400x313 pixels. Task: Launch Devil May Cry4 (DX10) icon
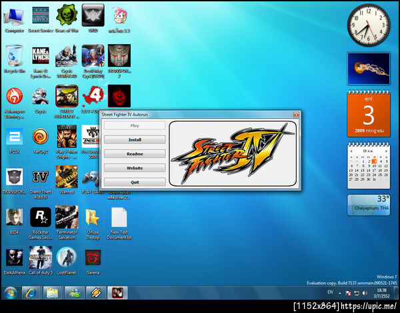click(x=93, y=61)
